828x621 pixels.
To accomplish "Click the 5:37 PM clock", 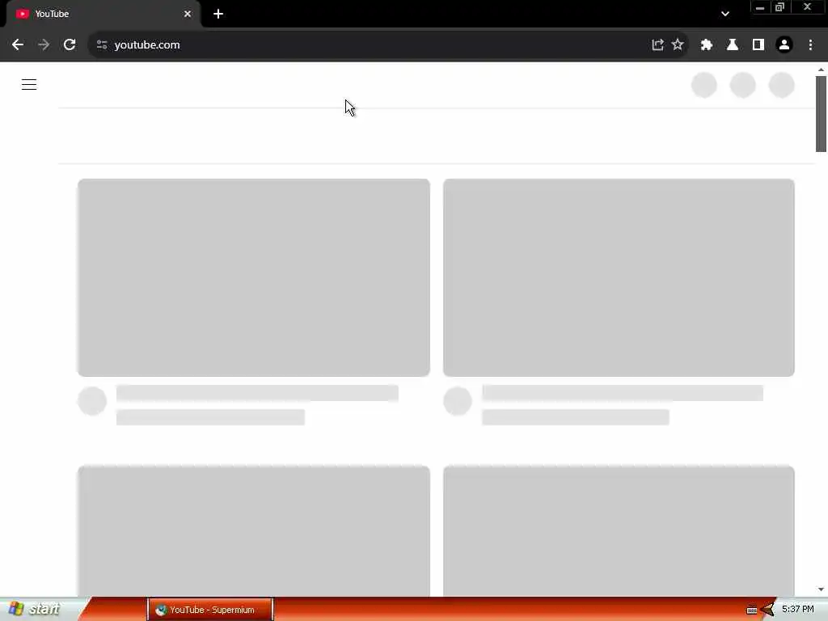I will pos(798,610).
